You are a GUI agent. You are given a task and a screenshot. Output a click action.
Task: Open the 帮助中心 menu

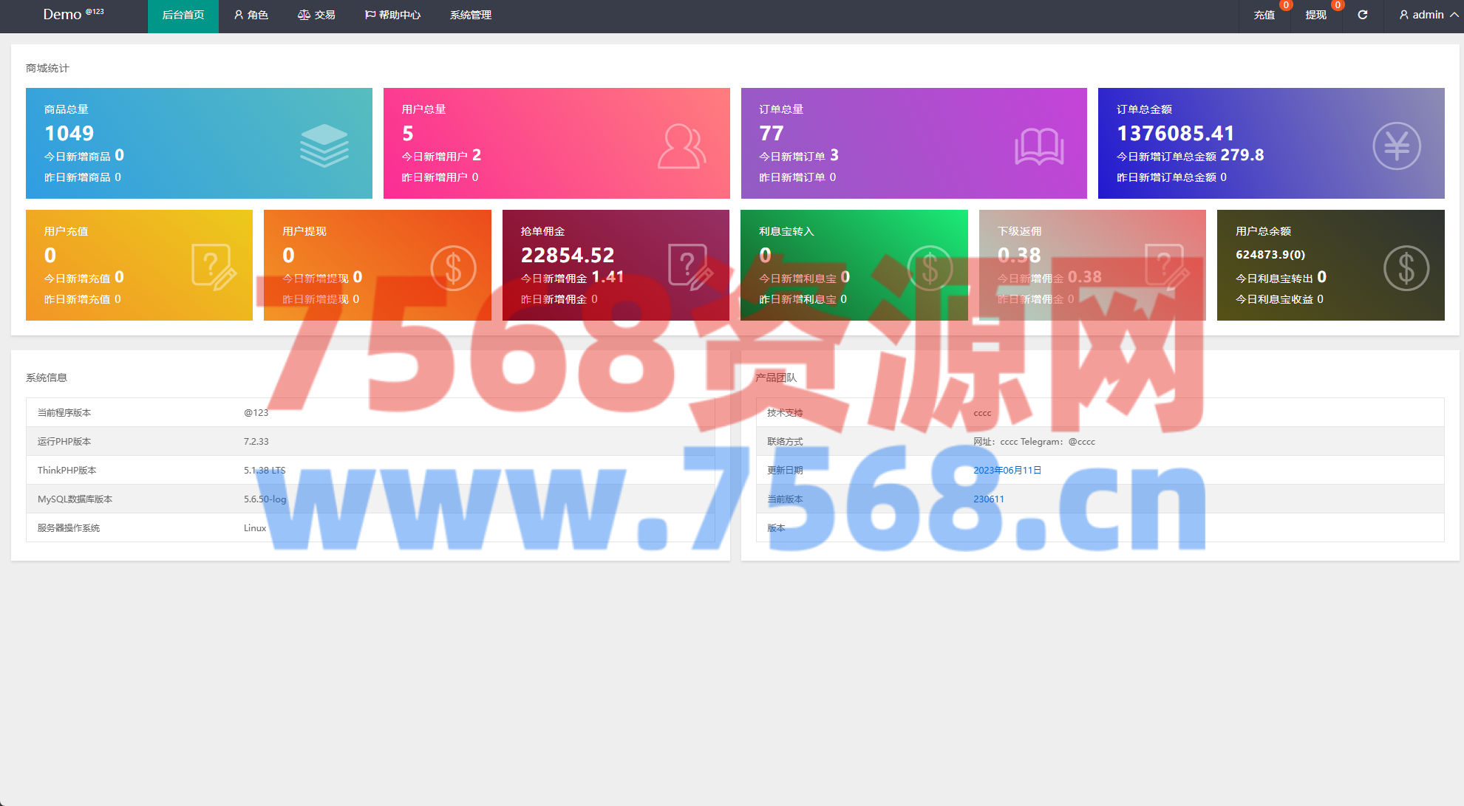point(392,15)
